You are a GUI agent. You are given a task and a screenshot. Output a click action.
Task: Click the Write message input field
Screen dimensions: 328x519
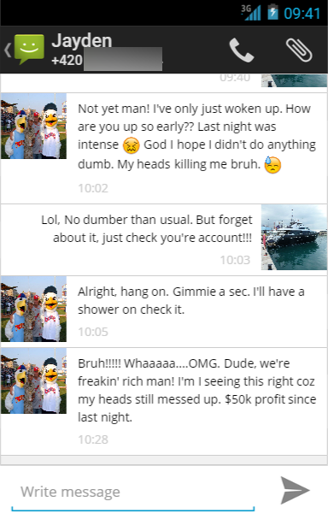[133, 492]
